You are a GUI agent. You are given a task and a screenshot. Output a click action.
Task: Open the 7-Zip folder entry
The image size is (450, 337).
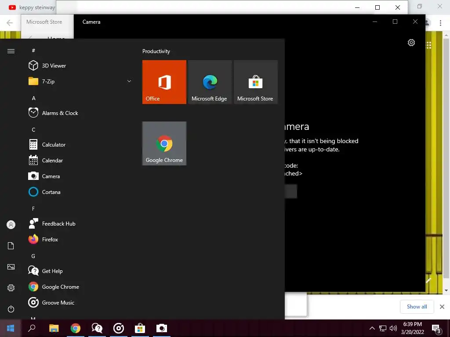tap(80, 81)
